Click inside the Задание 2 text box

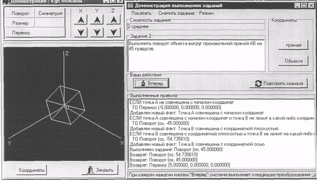[x=196, y=56]
